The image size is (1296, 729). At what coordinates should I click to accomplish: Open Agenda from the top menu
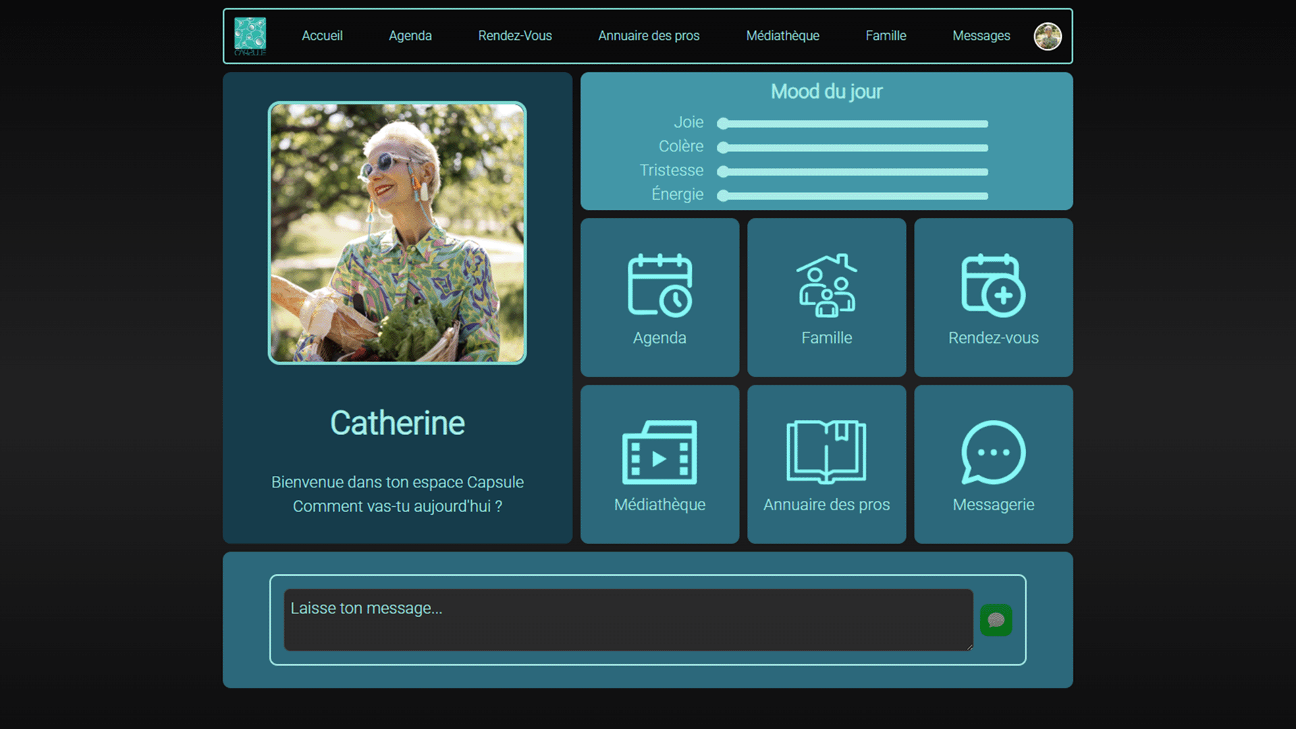[x=410, y=36]
